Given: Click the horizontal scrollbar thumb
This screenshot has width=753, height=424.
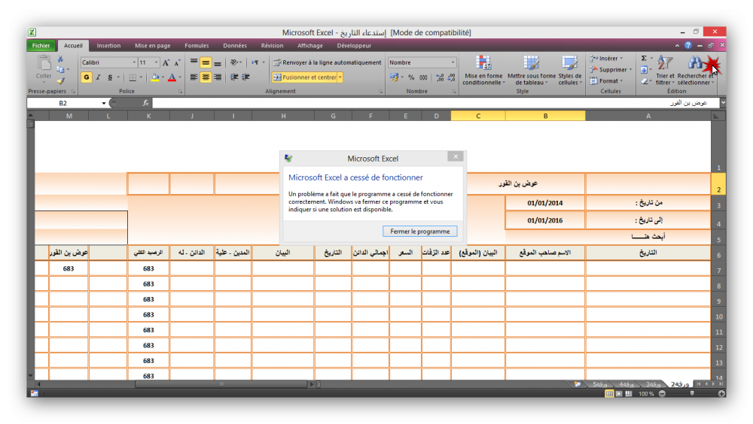Looking at the screenshot, I should (221, 383).
